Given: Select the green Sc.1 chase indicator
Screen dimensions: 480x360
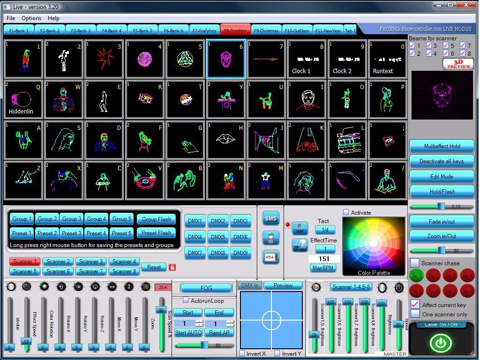Looking at the screenshot, I should (416, 276).
